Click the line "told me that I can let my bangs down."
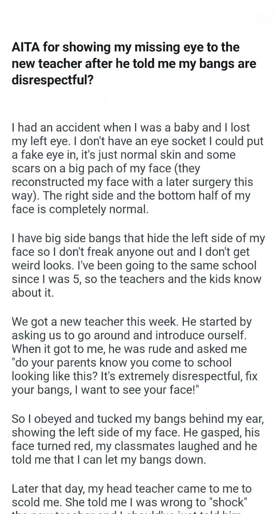Viewport: 277px width, 514px height. click(x=109, y=460)
